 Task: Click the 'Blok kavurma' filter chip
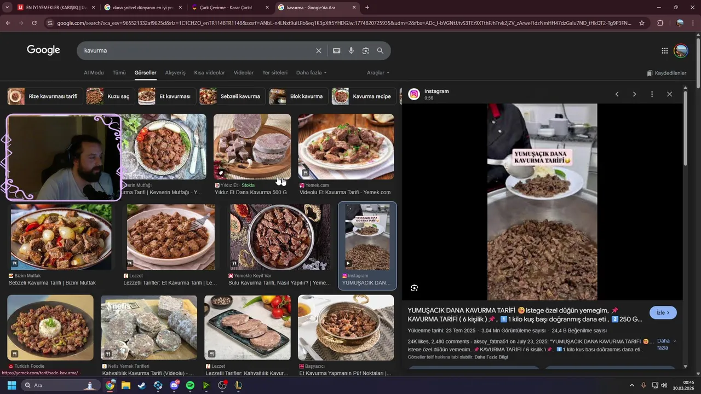(x=298, y=96)
